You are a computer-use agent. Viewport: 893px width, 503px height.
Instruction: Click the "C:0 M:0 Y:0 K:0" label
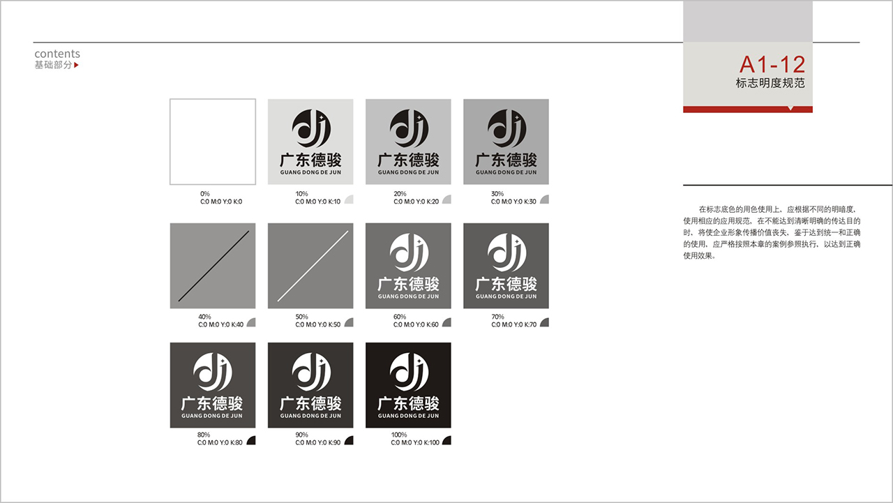click(221, 202)
